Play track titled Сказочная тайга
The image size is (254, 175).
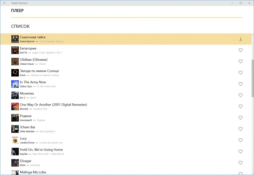[x=32, y=37]
